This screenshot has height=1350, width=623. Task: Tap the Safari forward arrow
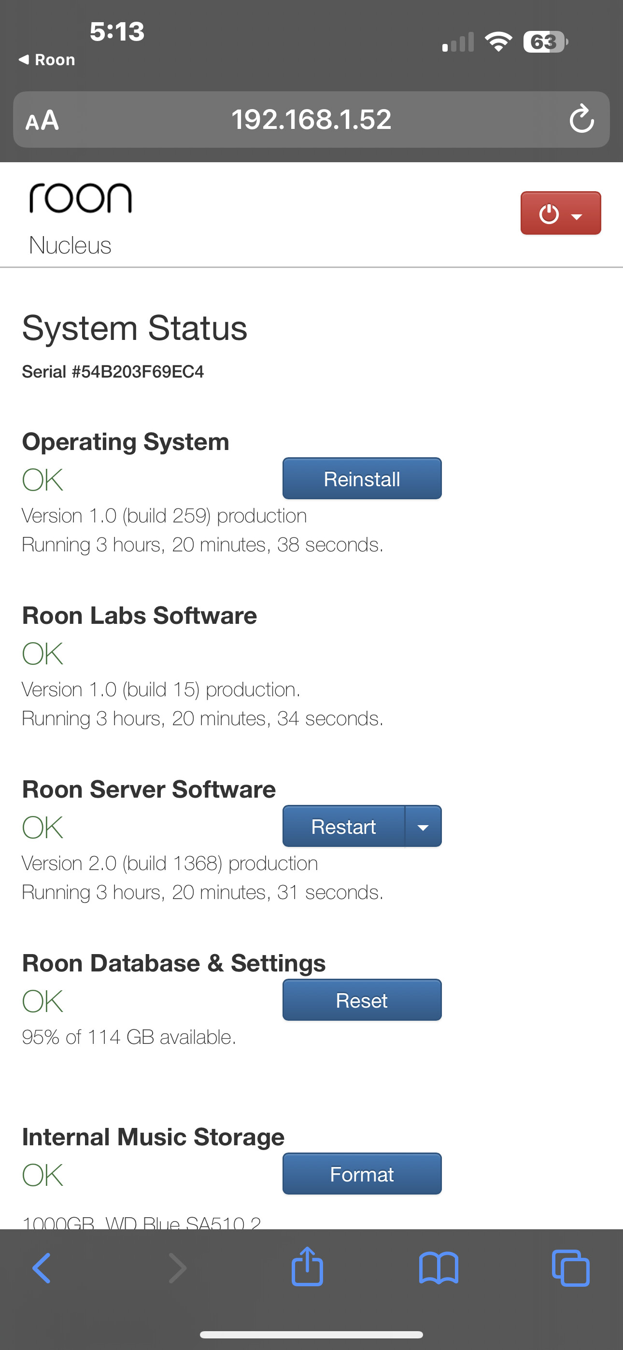tap(177, 1268)
